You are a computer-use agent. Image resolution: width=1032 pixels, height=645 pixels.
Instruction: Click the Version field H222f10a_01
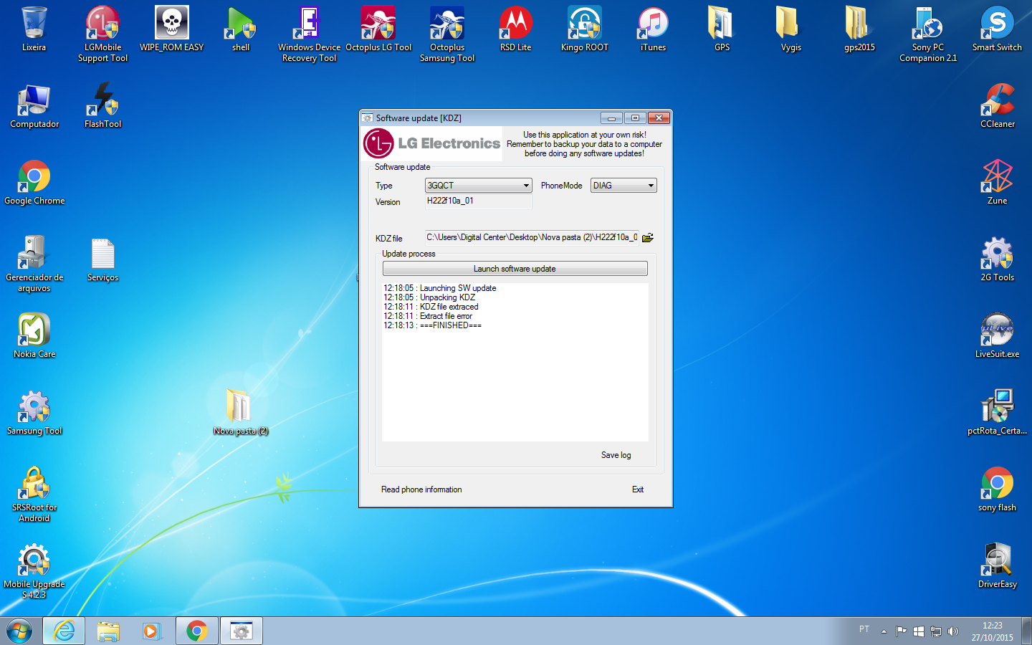(x=478, y=201)
